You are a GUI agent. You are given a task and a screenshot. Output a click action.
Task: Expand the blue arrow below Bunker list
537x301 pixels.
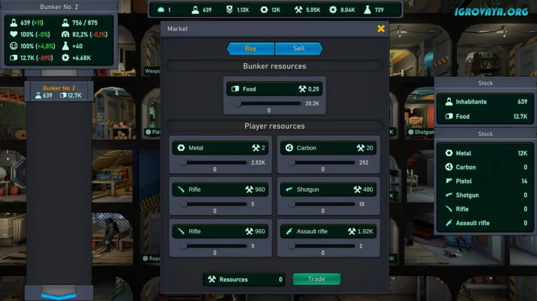pyautogui.click(x=59, y=295)
